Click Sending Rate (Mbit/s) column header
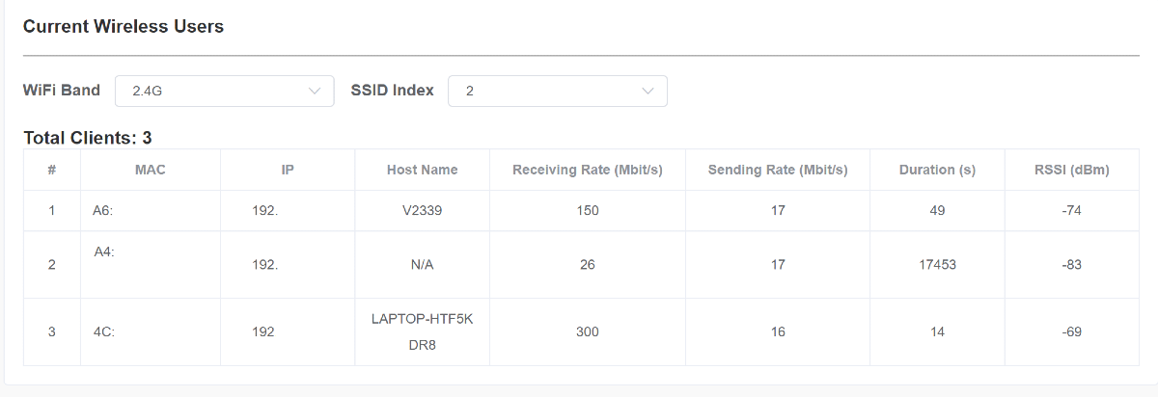Screen dimensions: 1158x397 click(778, 170)
